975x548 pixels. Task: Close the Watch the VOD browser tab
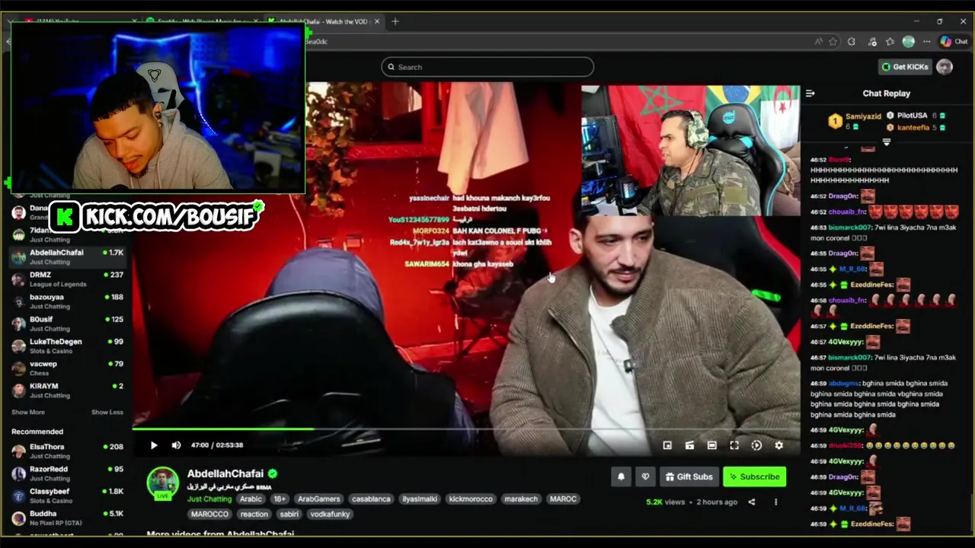coord(376,21)
